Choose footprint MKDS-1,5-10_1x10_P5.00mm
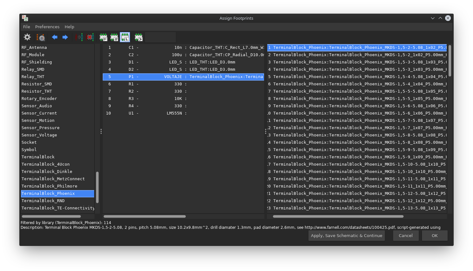 coord(357,172)
